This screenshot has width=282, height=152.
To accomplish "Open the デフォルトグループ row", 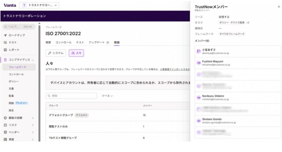I will (118, 115).
